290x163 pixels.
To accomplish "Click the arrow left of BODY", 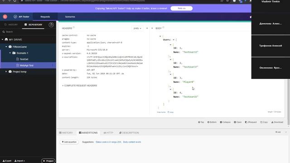I will coord(152,28).
